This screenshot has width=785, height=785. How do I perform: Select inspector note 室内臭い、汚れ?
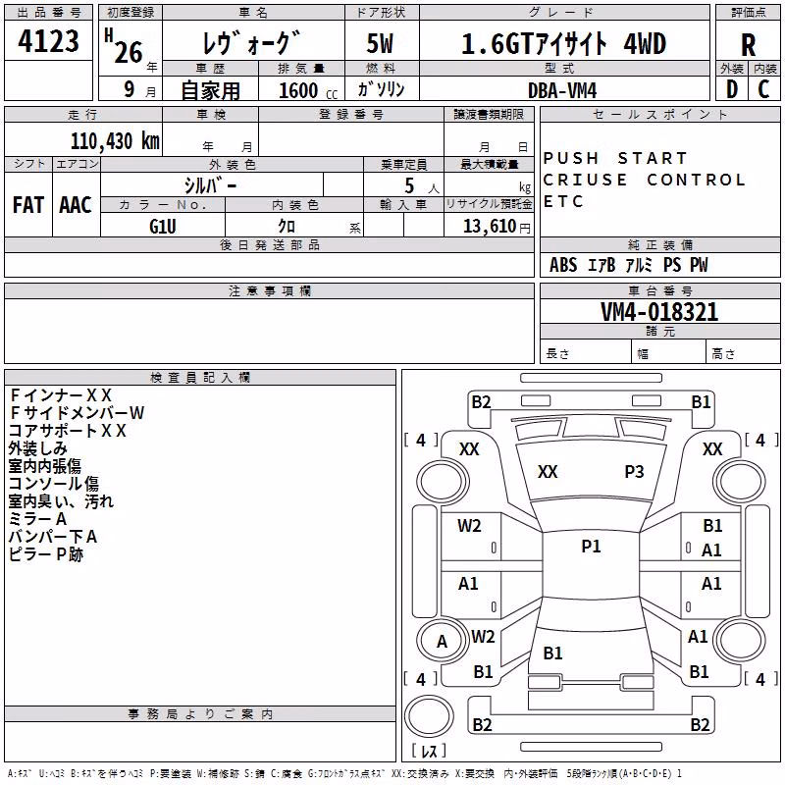pyautogui.click(x=61, y=501)
